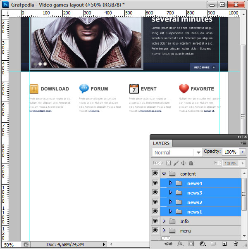Click the first slider dot on banner image
Screen dimensions: 248x249
(35, 64)
